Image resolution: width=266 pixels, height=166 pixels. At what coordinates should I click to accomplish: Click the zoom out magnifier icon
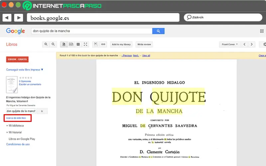[53, 44]
